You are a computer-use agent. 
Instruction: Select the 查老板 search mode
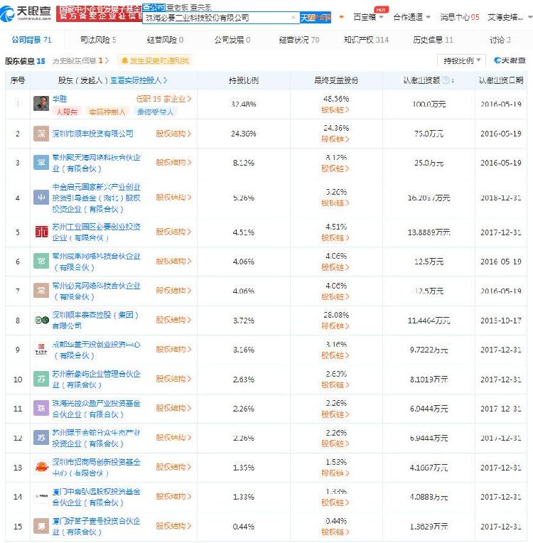pyautogui.click(x=177, y=7)
